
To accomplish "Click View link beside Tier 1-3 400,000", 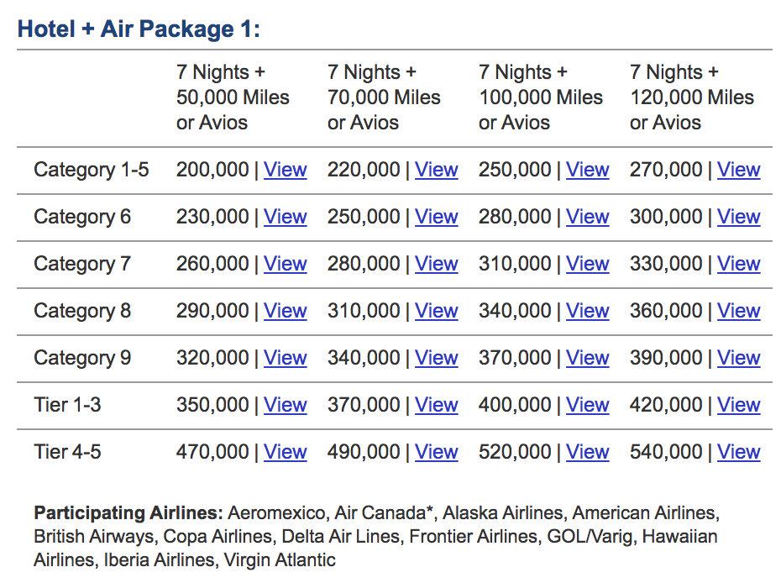I will click(587, 405).
